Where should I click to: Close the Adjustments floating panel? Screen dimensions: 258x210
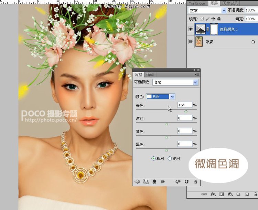point(198,70)
